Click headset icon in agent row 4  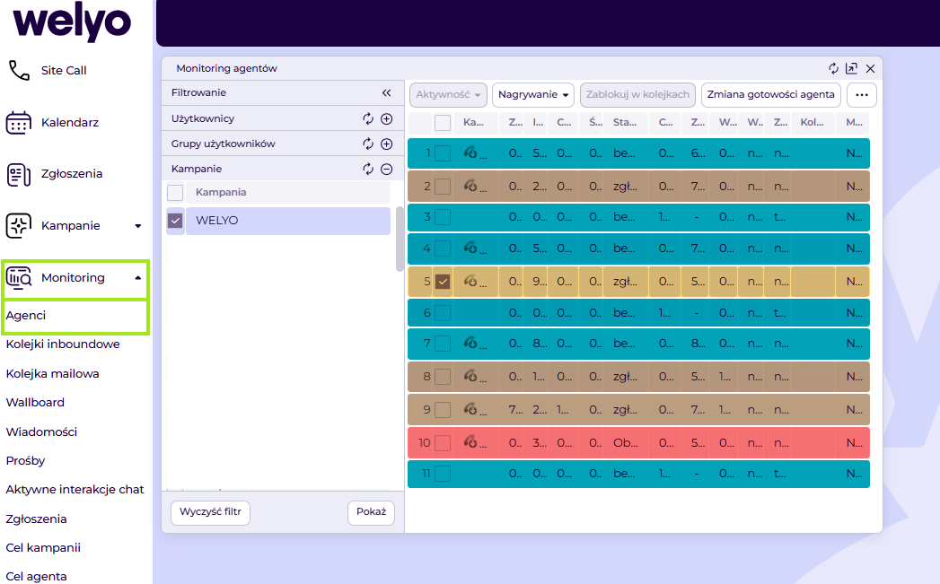tap(470, 248)
